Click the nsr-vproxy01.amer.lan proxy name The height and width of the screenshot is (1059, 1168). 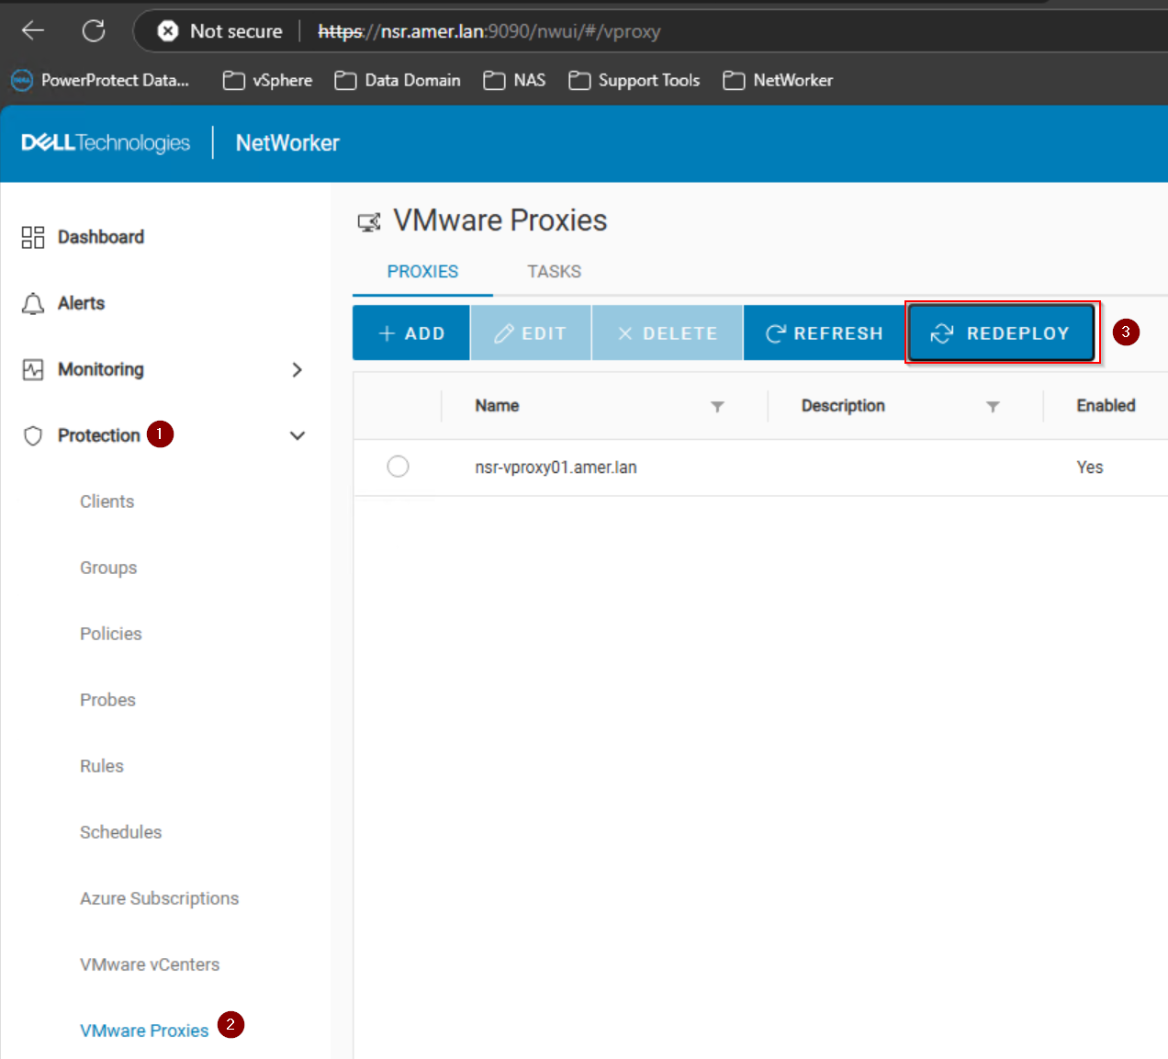pos(556,468)
